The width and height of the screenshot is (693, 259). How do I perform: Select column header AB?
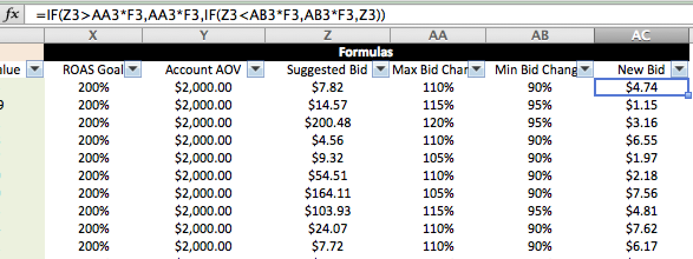click(540, 36)
